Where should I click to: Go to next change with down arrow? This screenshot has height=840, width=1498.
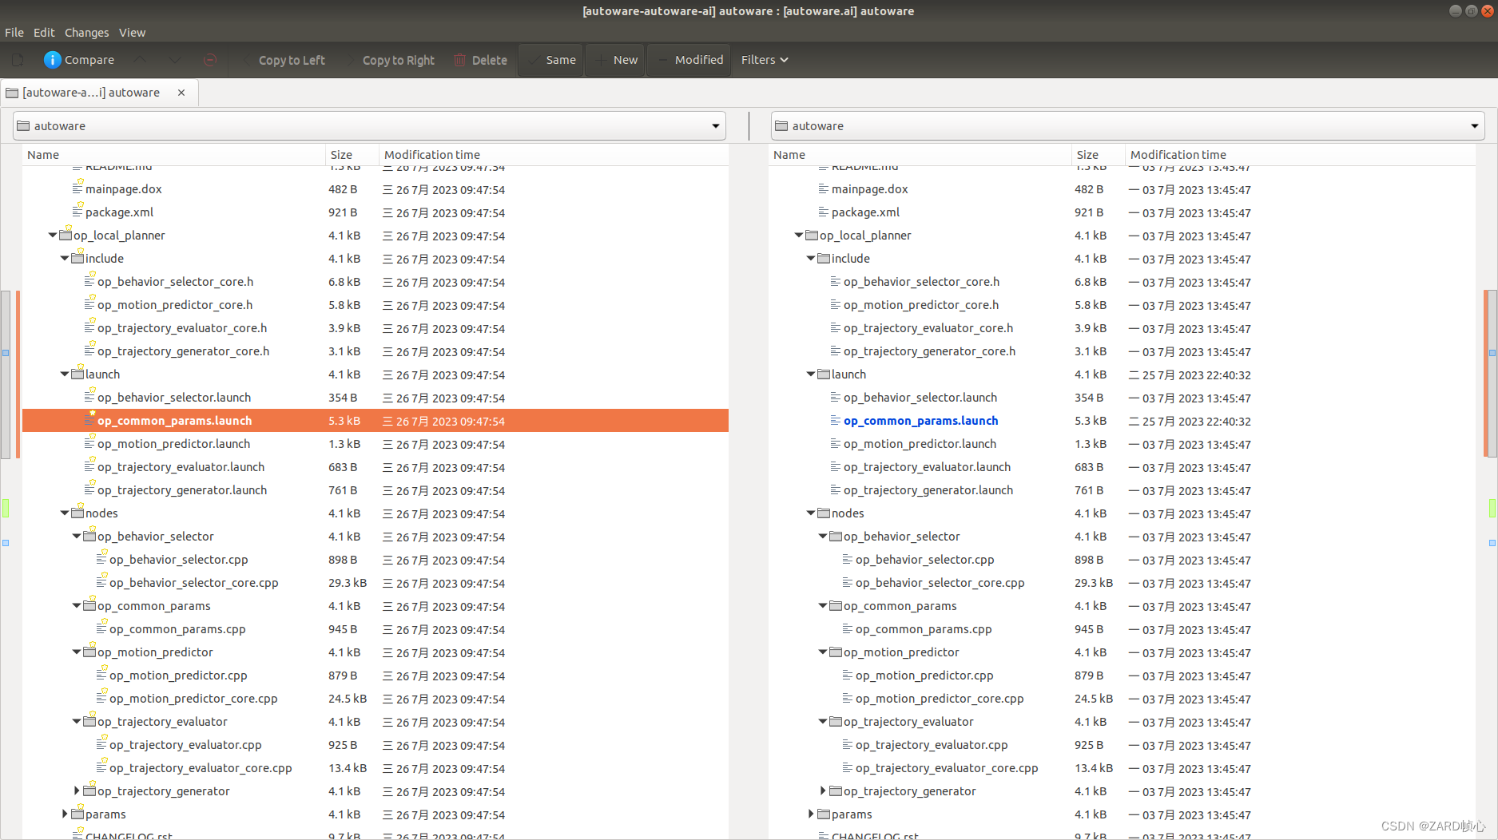point(175,60)
